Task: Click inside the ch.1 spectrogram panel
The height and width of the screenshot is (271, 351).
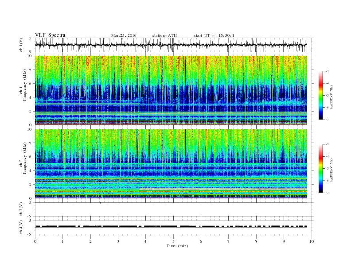Action: coord(171,90)
